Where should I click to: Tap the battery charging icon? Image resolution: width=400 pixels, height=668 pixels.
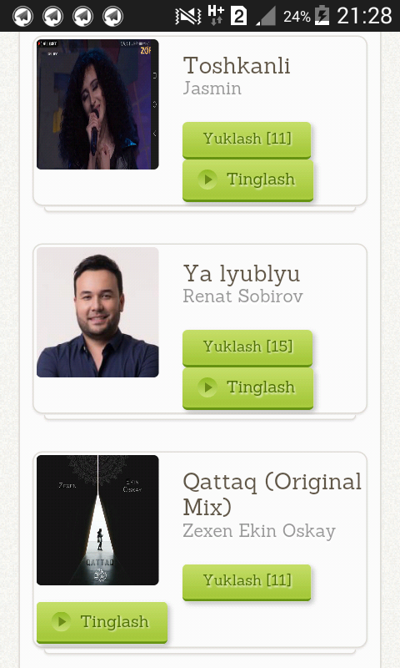click(x=322, y=16)
